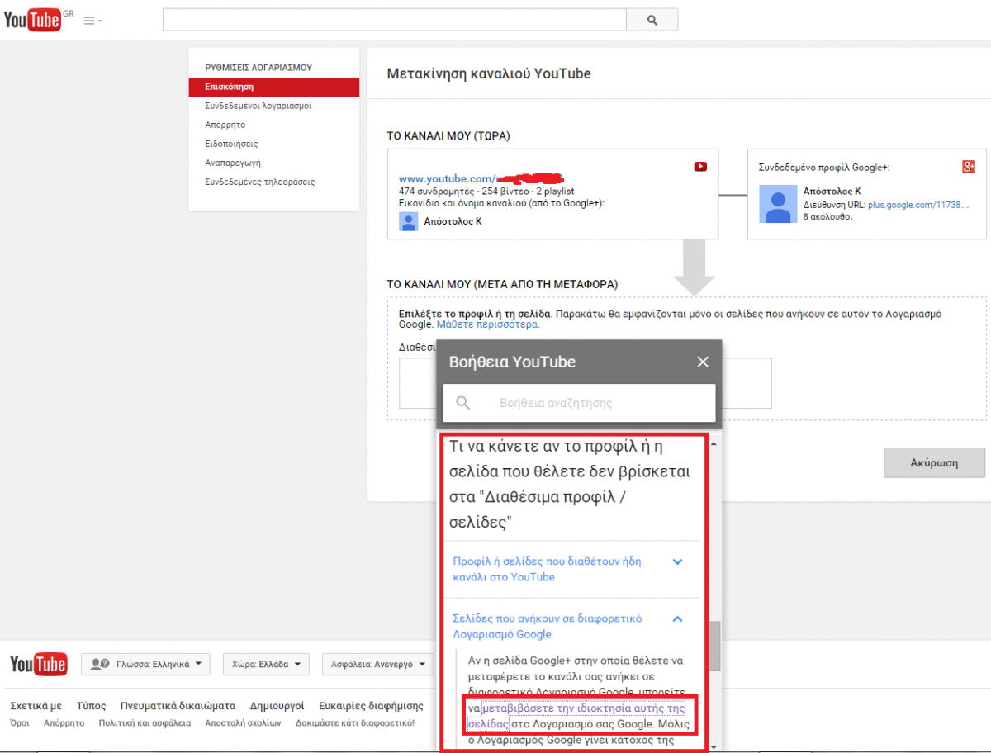Open the Ασφάλεια: Ανενεργό dropdown
991x753 pixels.
377,664
